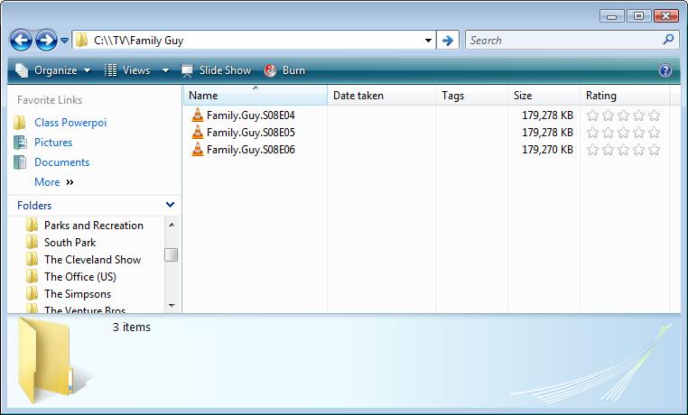Sort by the Rating column header

625,96
